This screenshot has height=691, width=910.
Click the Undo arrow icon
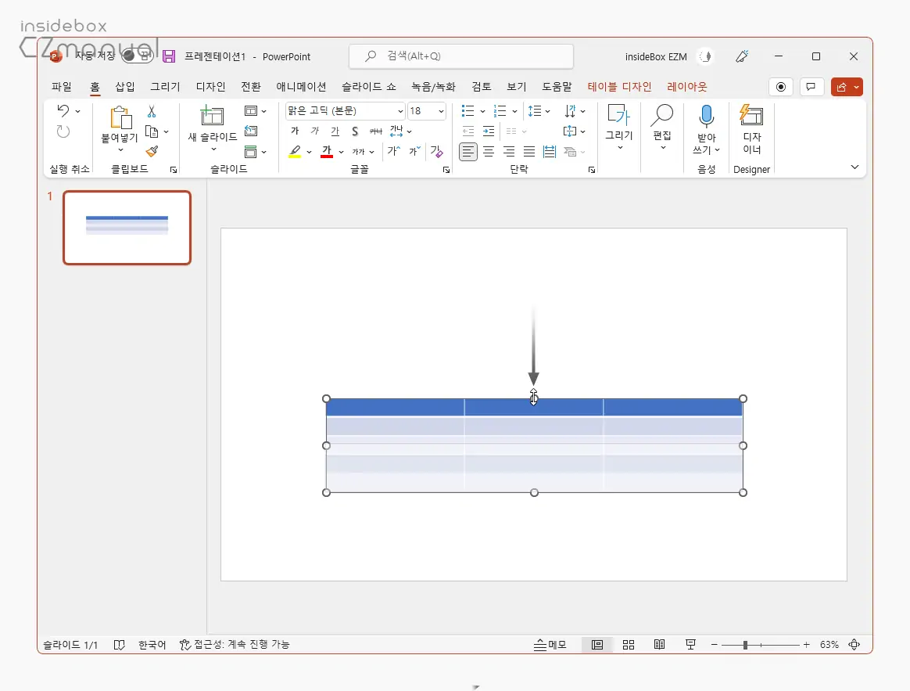point(63,111)
